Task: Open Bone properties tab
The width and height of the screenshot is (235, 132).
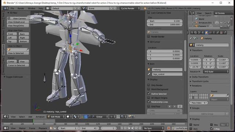Action: click(217, 33)
